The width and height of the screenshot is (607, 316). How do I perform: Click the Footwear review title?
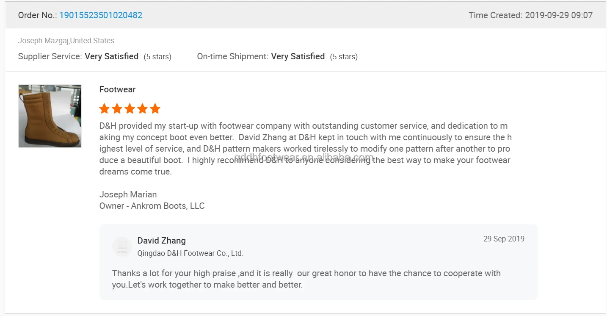point(117,89)
